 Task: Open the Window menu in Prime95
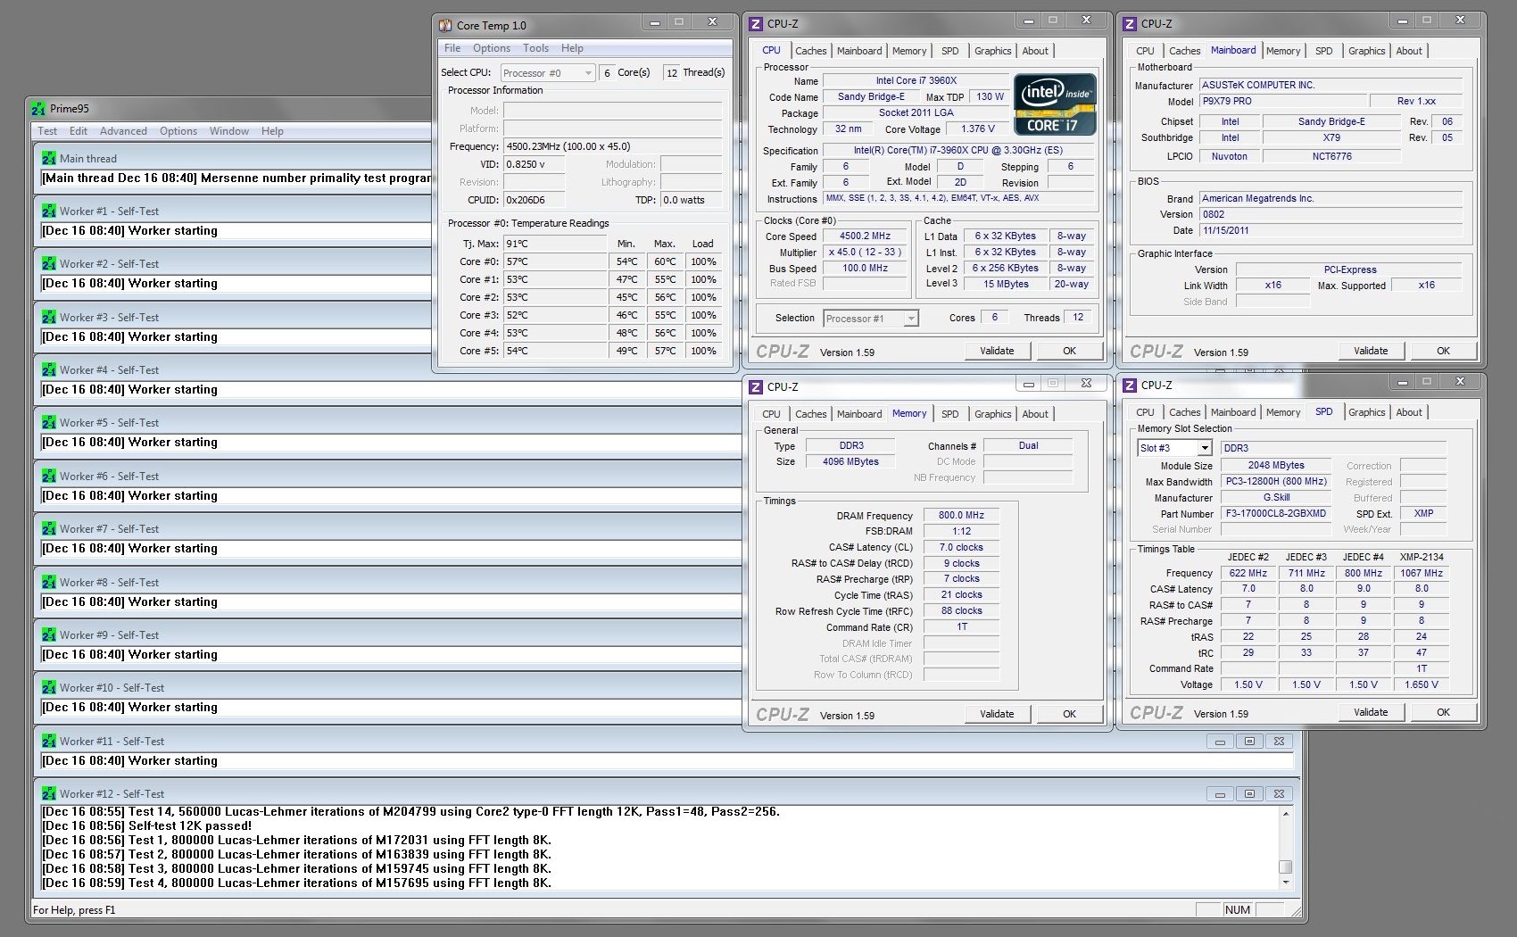click(x=229, y=131)
